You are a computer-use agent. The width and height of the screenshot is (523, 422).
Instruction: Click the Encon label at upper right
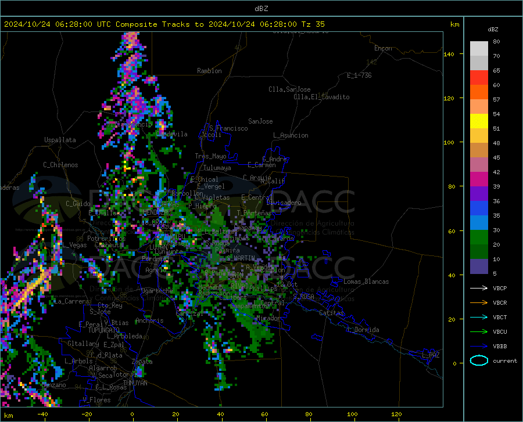383,48
